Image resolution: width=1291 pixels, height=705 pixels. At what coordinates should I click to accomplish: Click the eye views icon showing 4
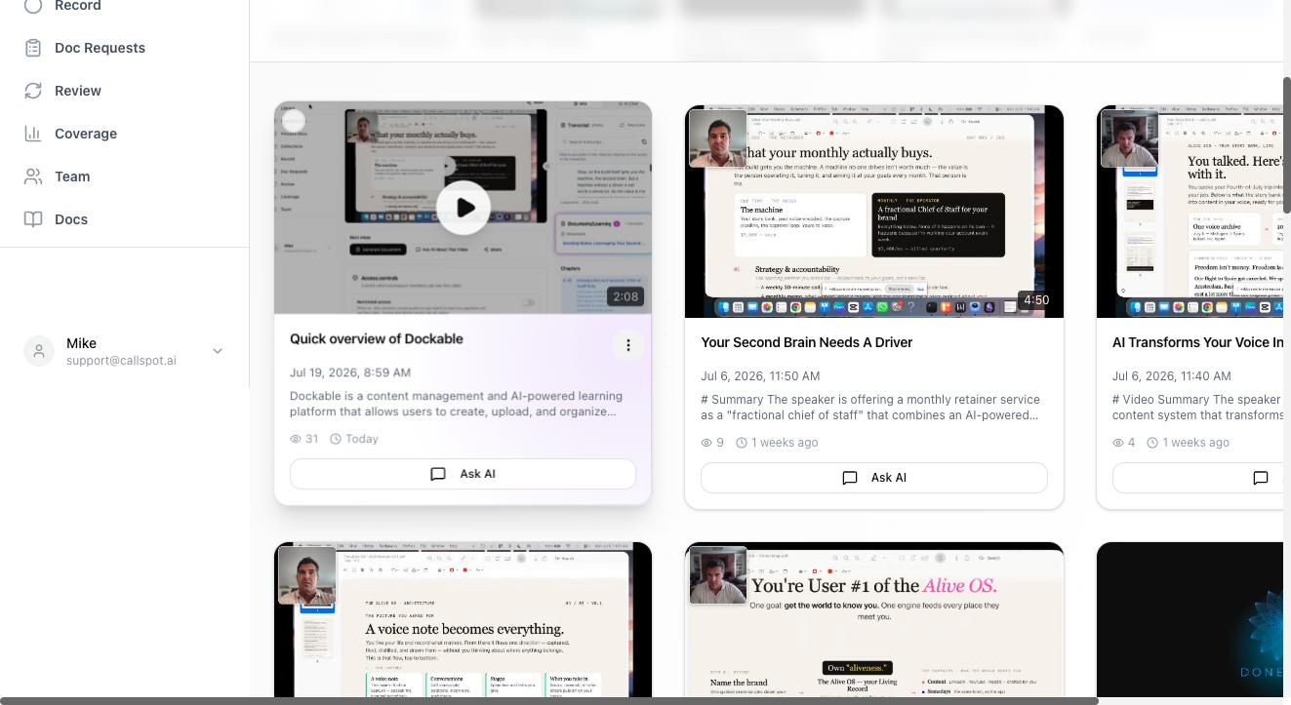click(1118, 443)
